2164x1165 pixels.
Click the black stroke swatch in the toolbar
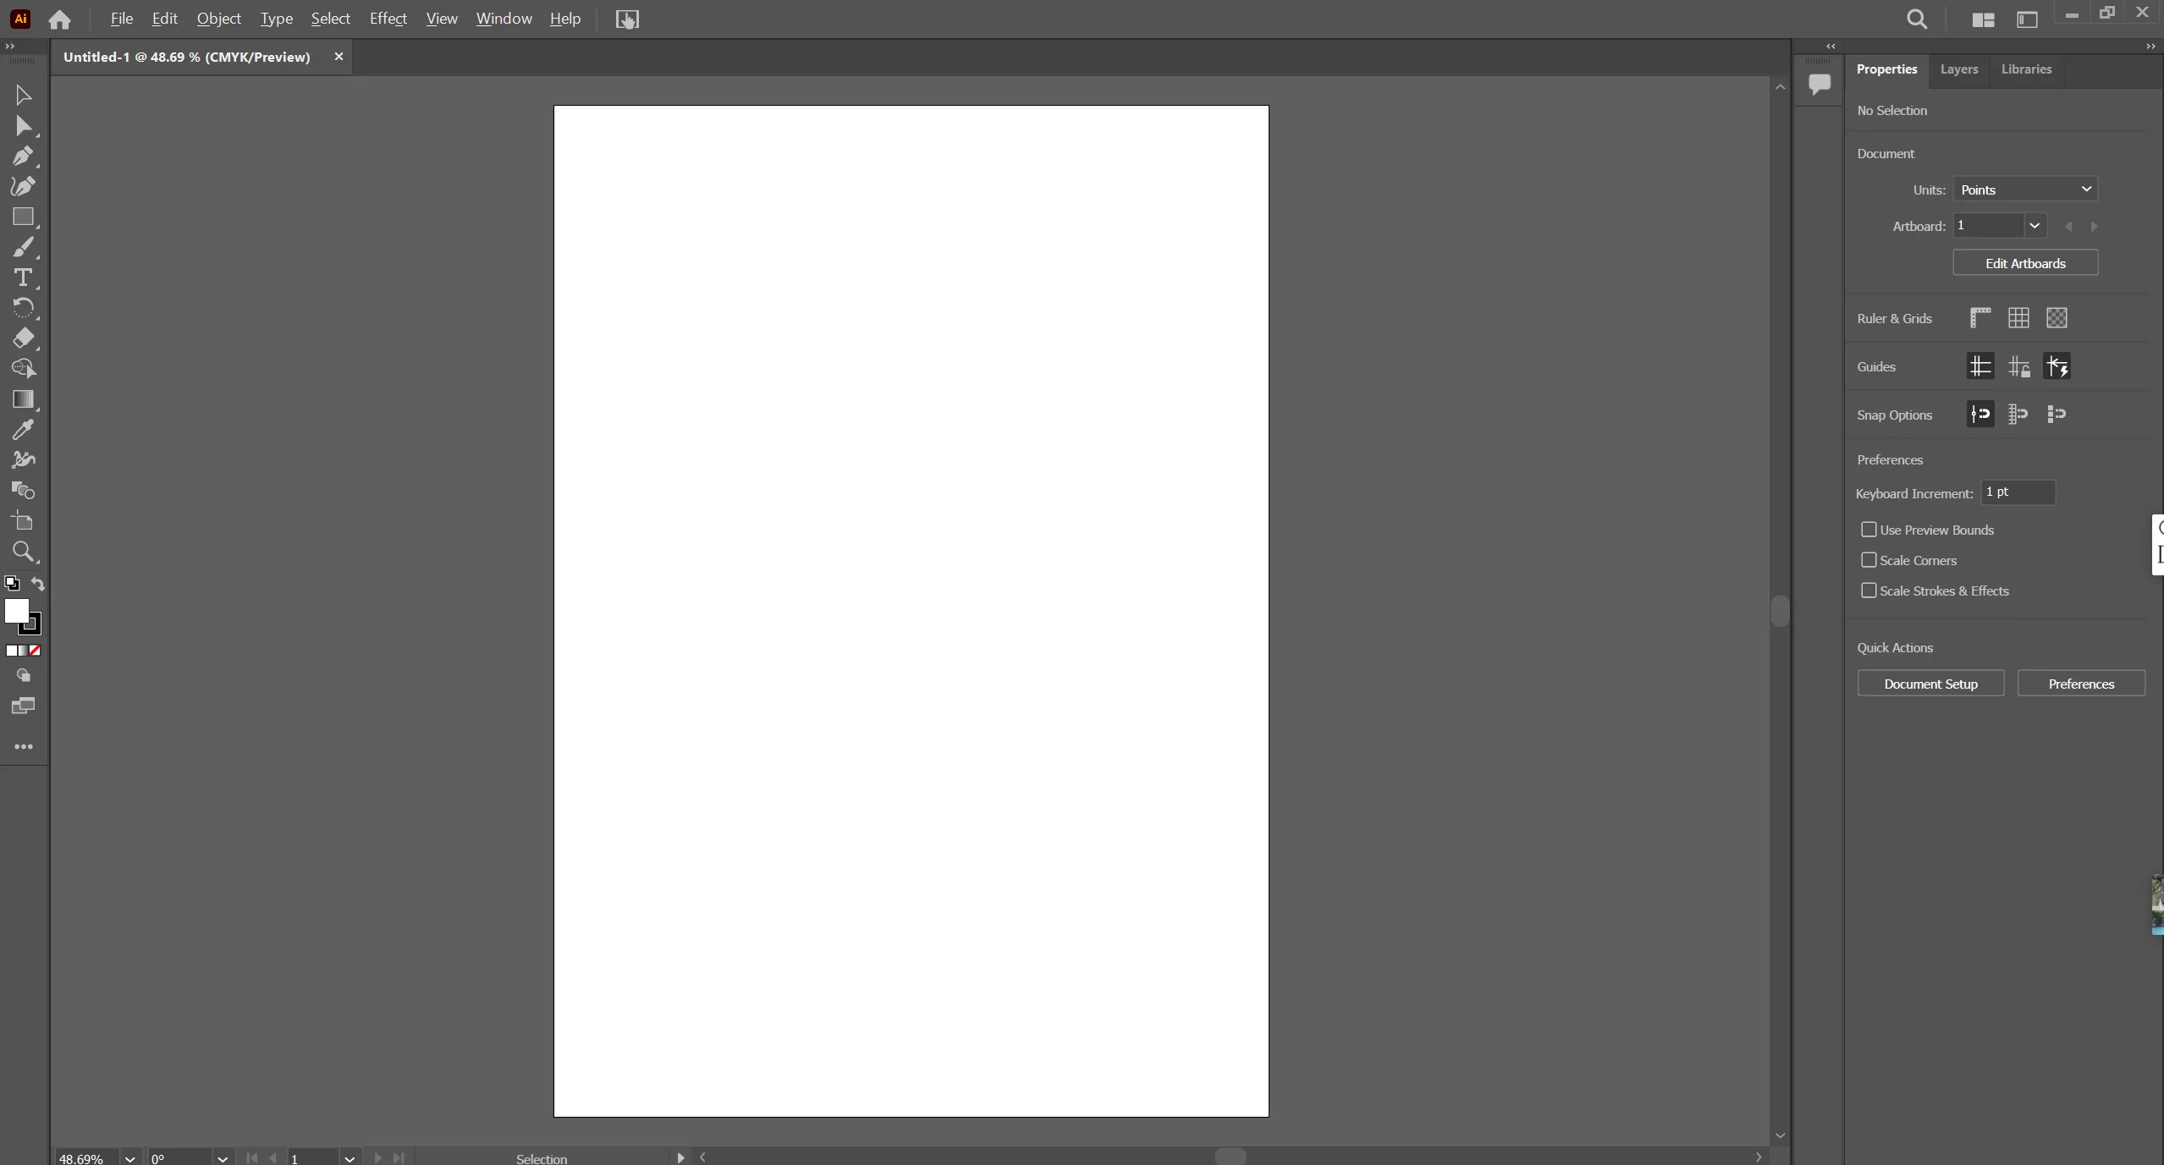(x=31, y=624)
